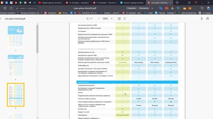Open the pinned green plus tab
Screen dimensions: 213x119
pos(21,3)
